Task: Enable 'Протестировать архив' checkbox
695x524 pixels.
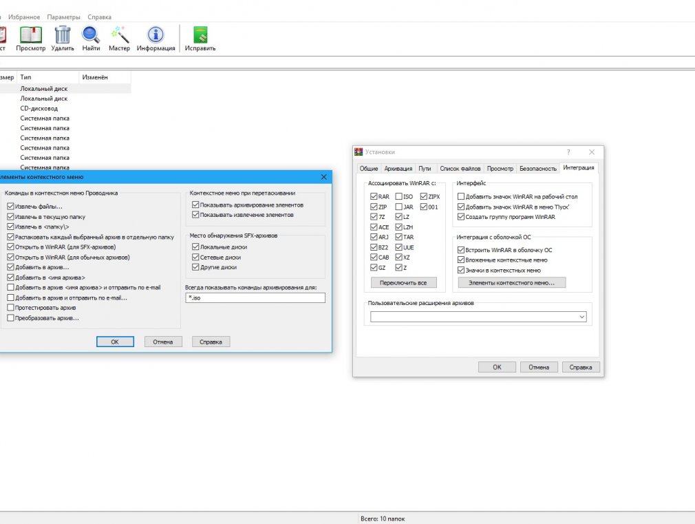Action: [x=10, y=308]
